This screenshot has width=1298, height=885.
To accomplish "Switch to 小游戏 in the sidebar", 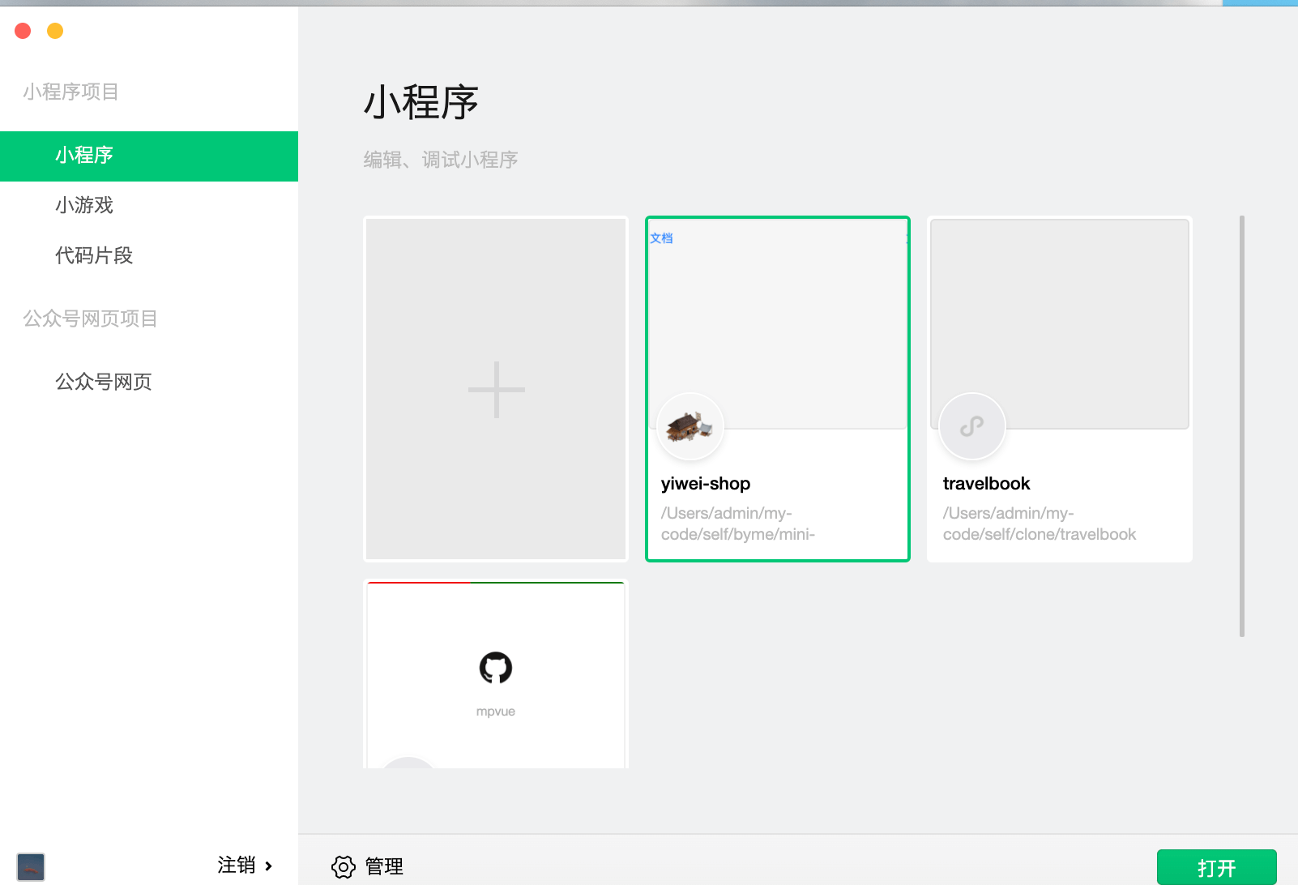I will tap(84, 206).
